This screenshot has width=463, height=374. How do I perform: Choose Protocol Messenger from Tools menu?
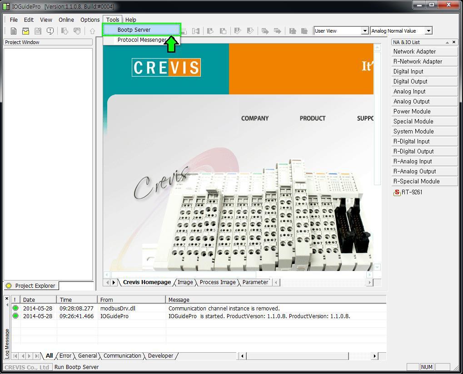141,40
